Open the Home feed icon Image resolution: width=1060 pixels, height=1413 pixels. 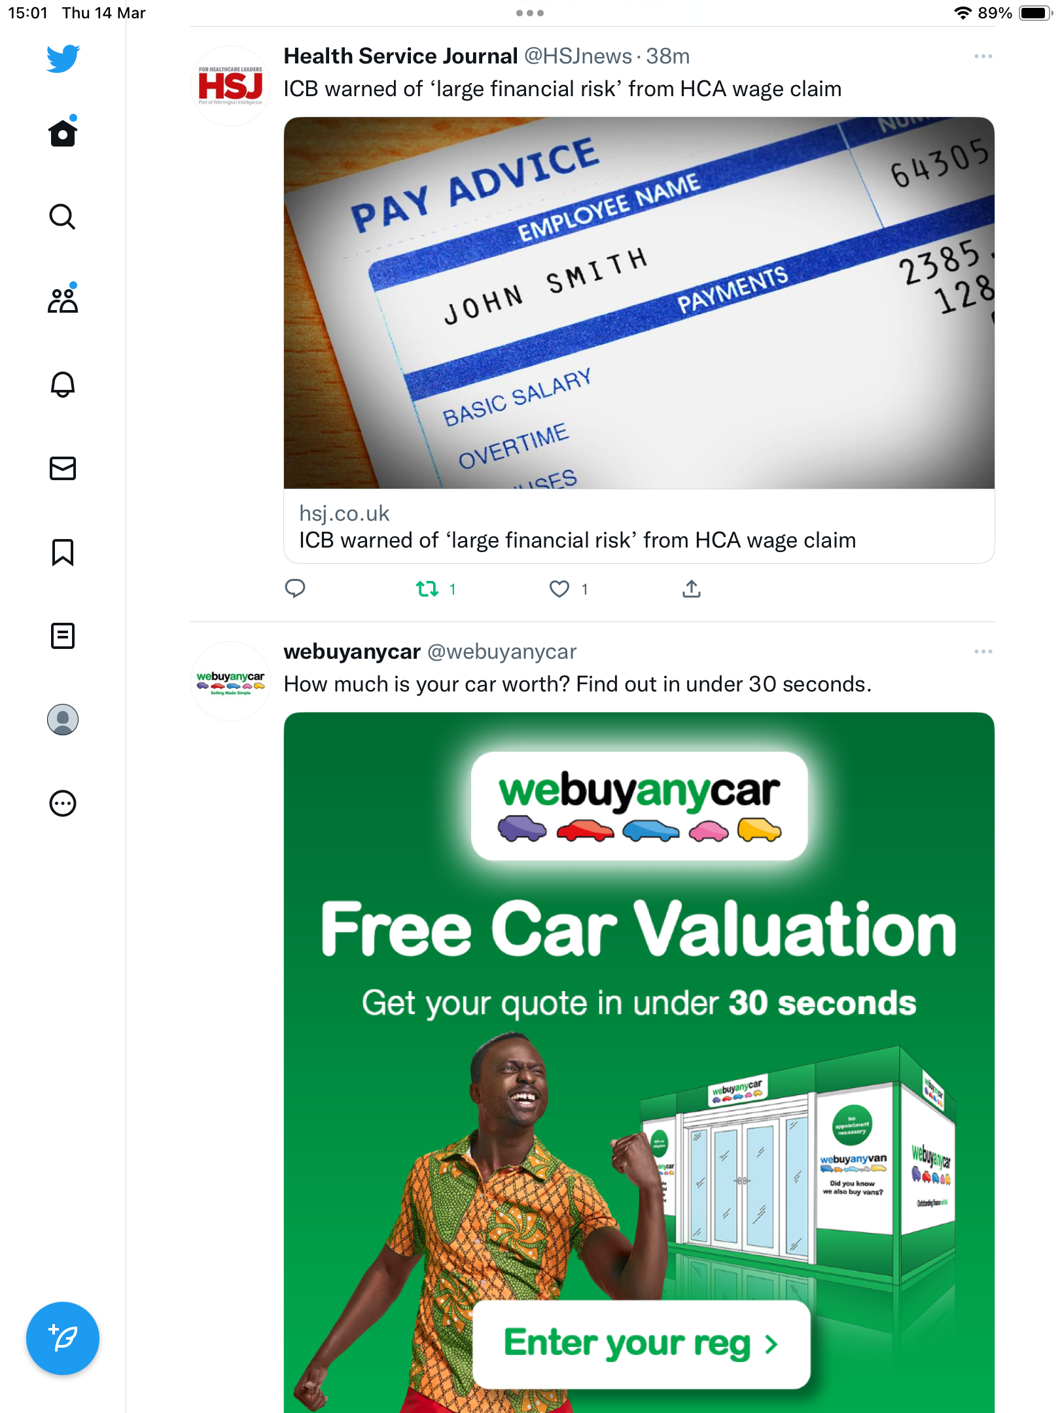coord(63,133)
